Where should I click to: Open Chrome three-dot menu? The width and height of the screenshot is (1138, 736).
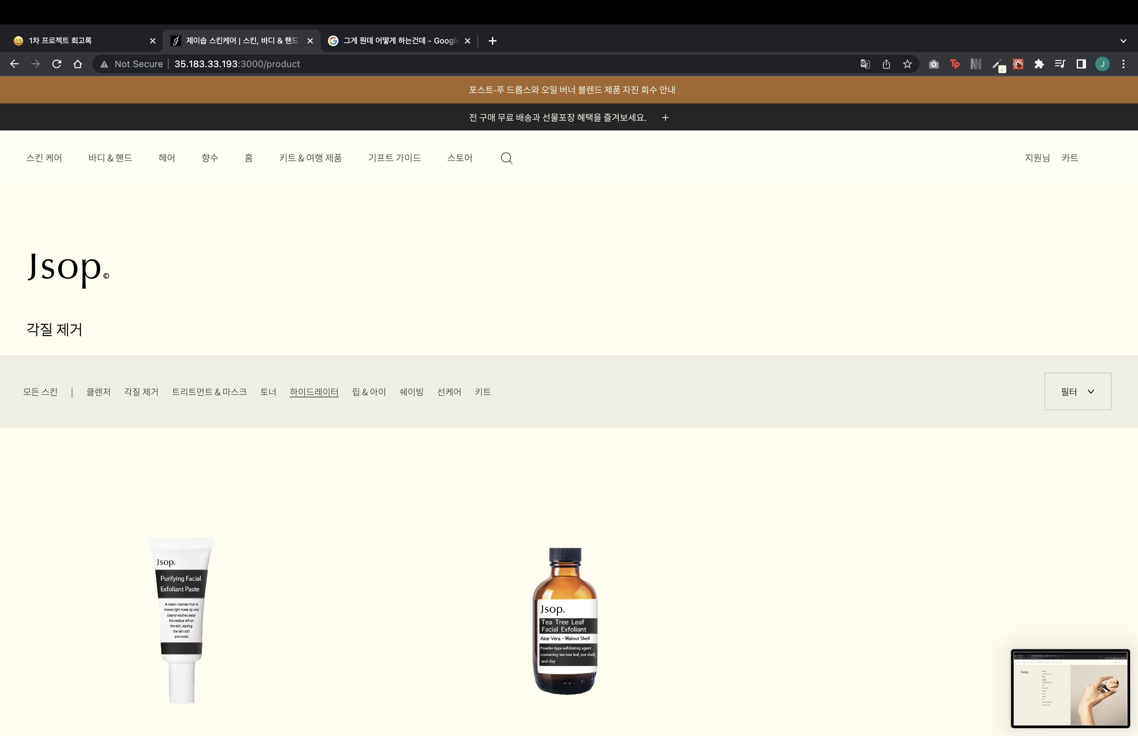pyautogui.click(x=1123, y=64)
